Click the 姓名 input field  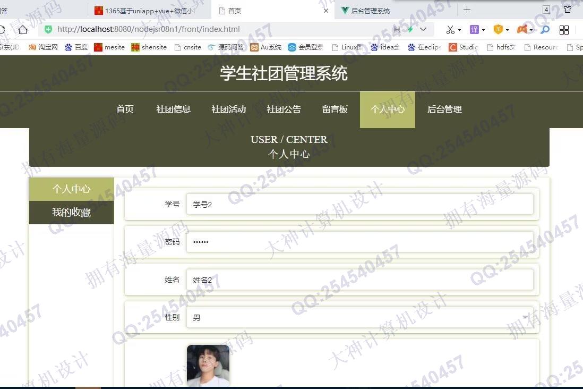[360, 280]
